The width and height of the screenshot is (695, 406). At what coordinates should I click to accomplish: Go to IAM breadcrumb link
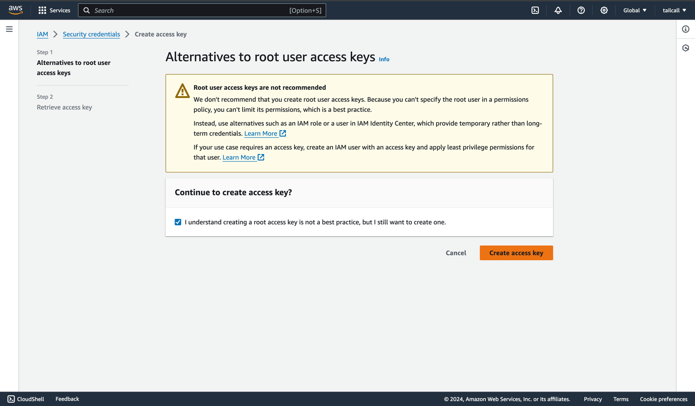pos(42,34)
